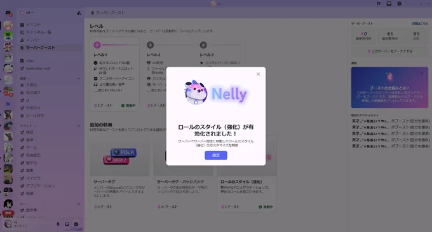Open the イベント events item
Screen dimensions: 432x232
(x=33, y=25)
